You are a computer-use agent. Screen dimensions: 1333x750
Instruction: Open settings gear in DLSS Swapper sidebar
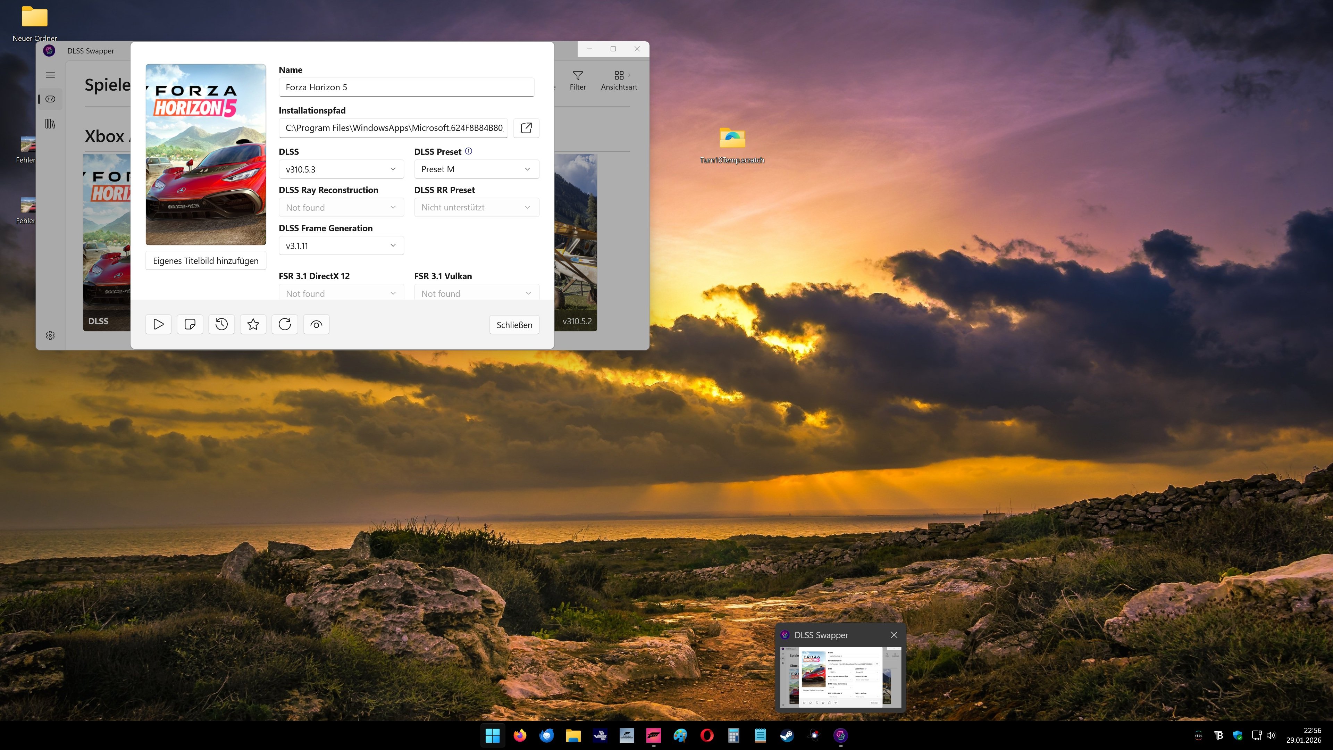tap(50, 335)
